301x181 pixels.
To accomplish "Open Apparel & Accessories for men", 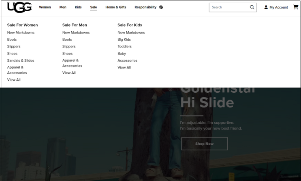I will [72, 63].
